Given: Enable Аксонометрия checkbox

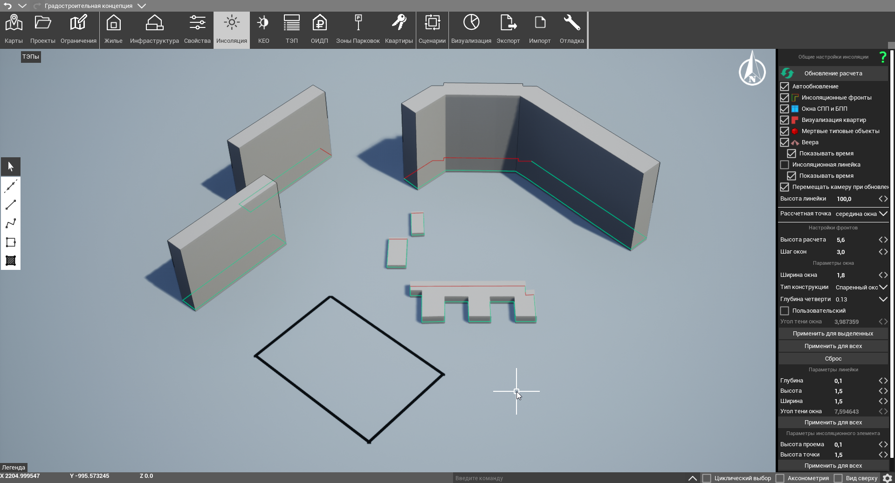Looking at the screenshot, I should (780, 478).
